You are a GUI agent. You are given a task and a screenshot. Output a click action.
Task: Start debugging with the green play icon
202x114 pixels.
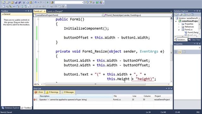pos(48,2)
